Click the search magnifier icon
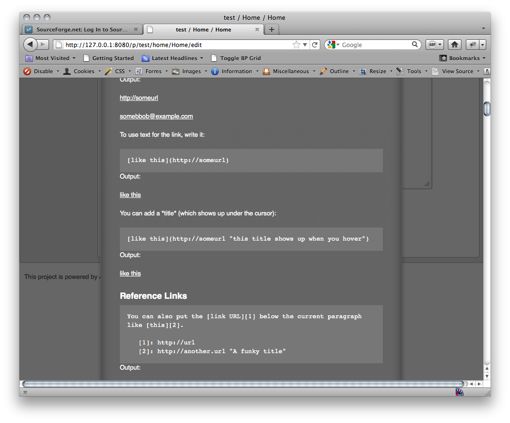 [x=415, y=45]
